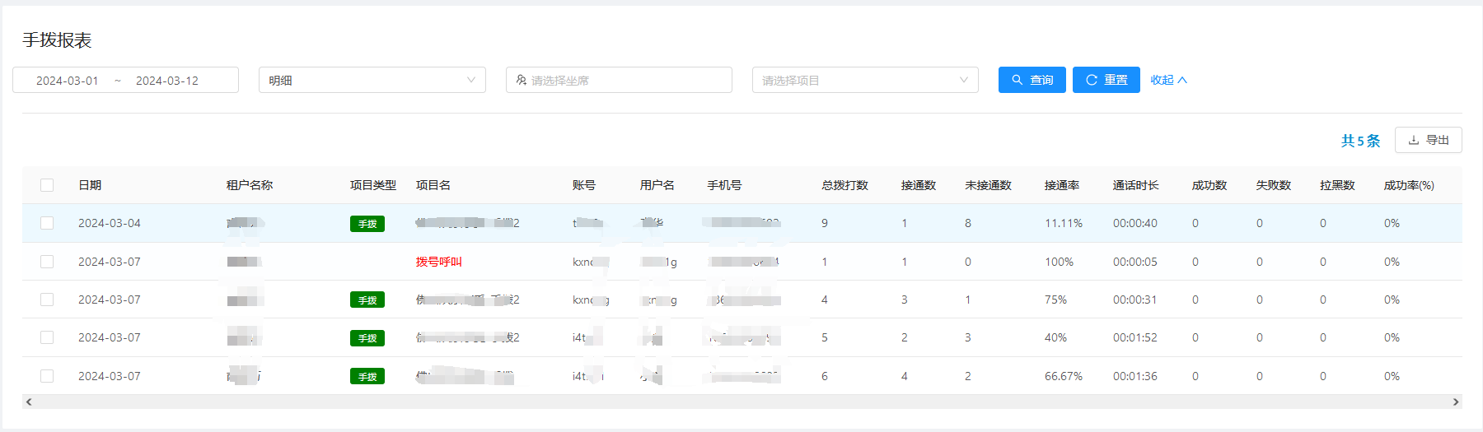Viewport: 1483px width, 432px height.
Task: Collapse filters with the 收起 link
Action: click(x=1167, y=80)
